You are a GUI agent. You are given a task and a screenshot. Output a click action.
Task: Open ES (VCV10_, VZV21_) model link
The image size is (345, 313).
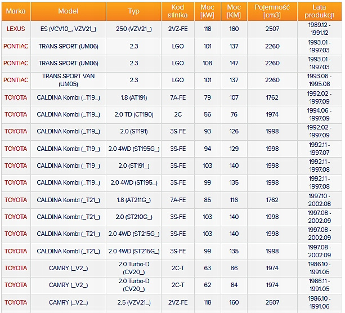pos(68,29)
